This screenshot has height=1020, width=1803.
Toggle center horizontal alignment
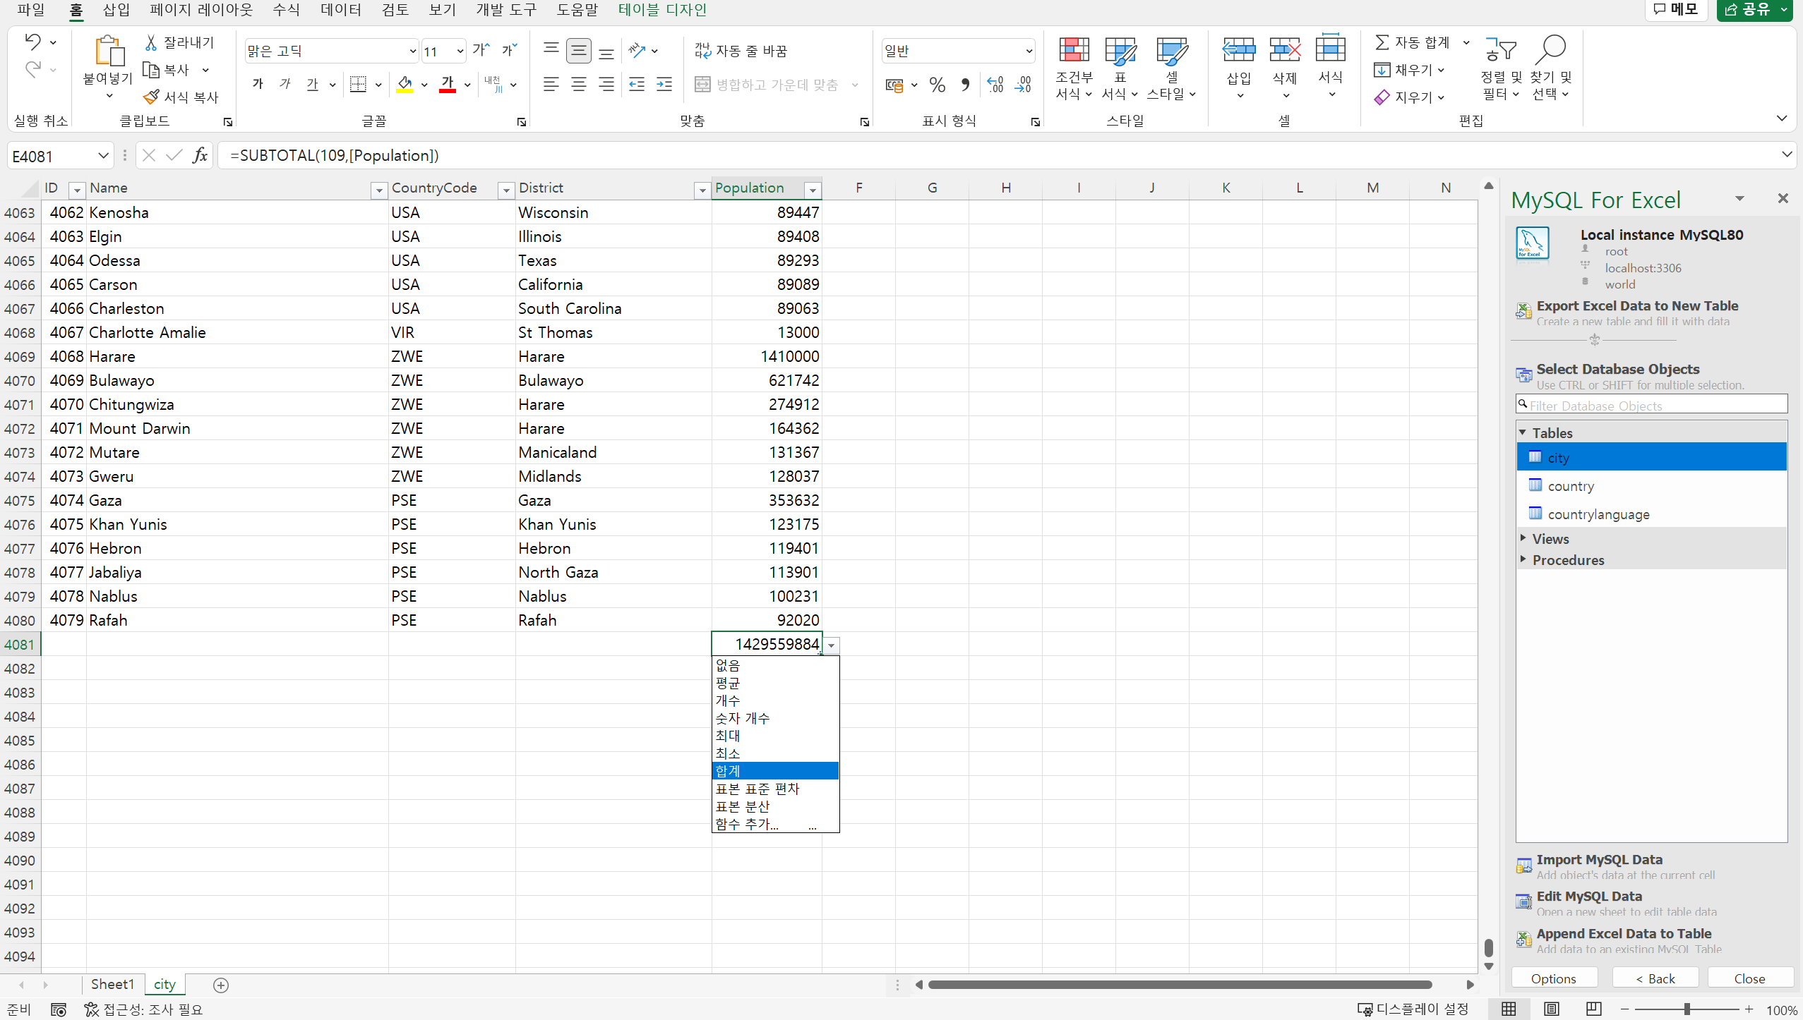pyautogui.click(x=579, y=85)
